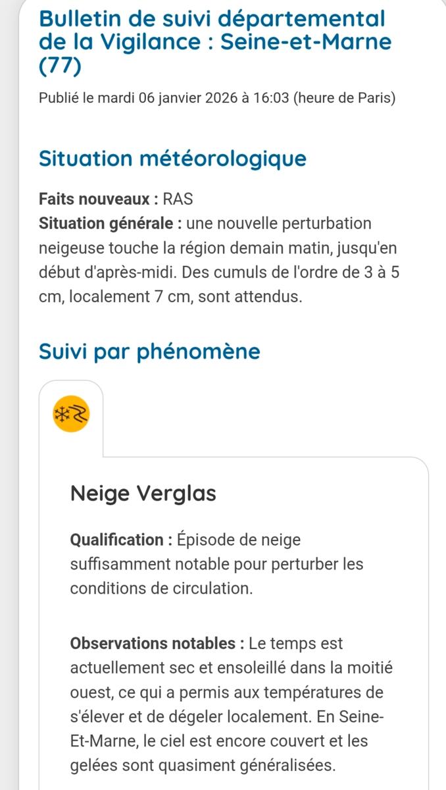Click the Seine-et-Marne (77) text in the title
446x790 pixels.
coord(306,42)
